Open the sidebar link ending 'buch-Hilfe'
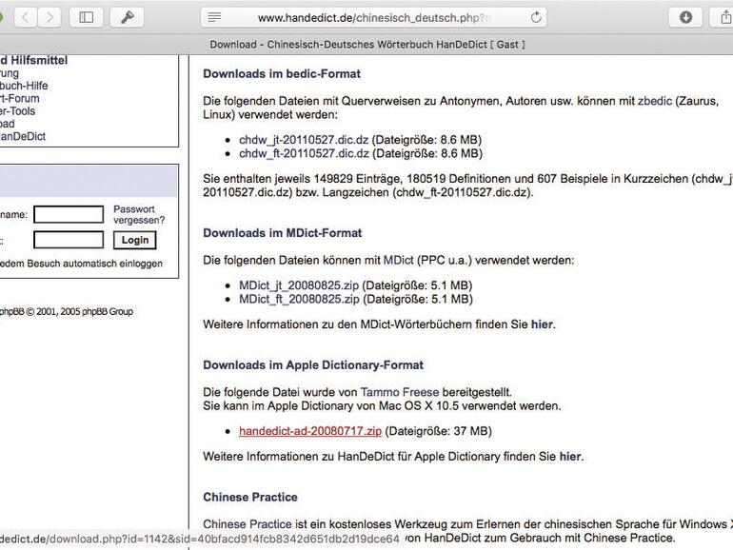The image size is (733, 550). click(x=24, y=86)
